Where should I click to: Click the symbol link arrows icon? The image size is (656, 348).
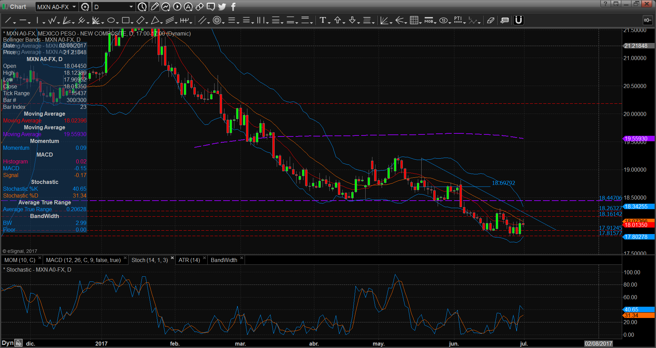click(200, 7)
